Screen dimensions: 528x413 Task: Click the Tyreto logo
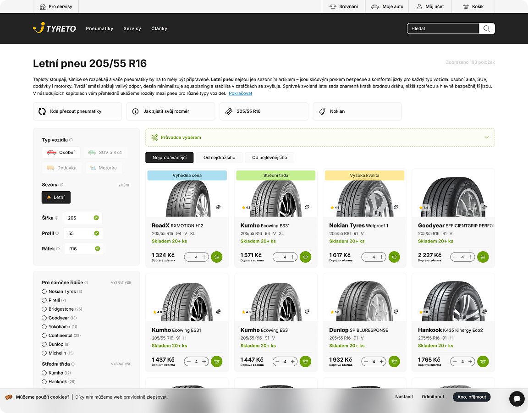coord(55,28)
